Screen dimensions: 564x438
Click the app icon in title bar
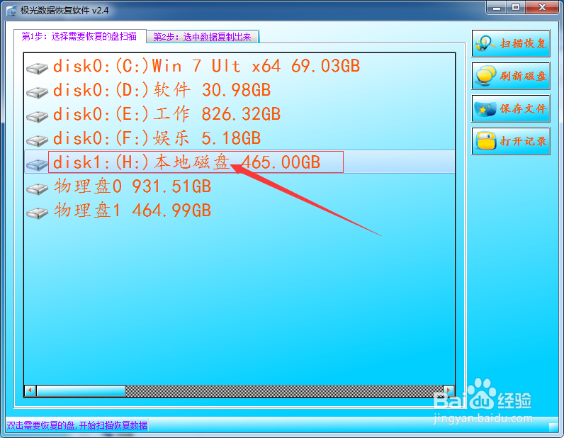(x=11, y=11)
